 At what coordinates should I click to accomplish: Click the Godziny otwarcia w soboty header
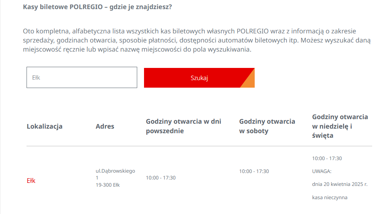[267, 126]
